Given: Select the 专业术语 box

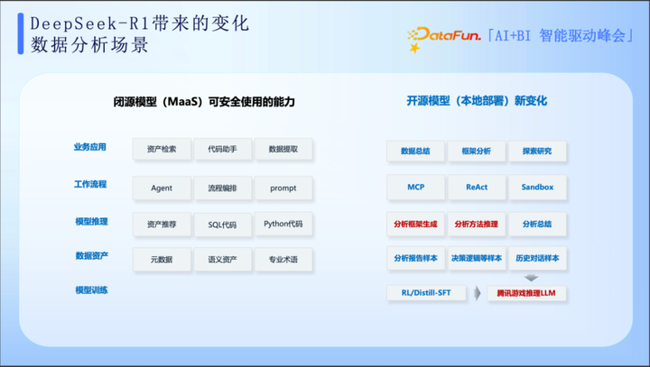Looking at the screenshot, I should tap(283, 260).
